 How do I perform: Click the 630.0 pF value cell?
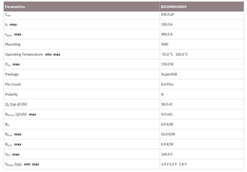[168, 14]
